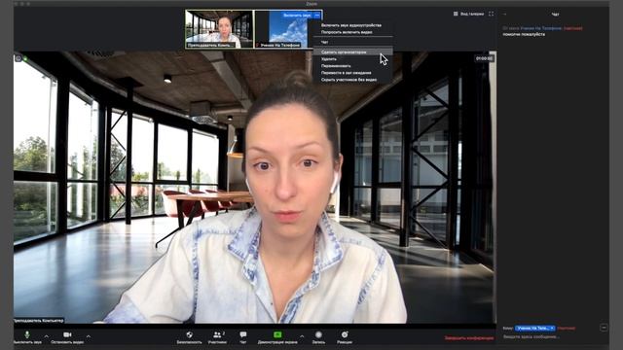Select Удалить in the participant menu

point(329,59)
